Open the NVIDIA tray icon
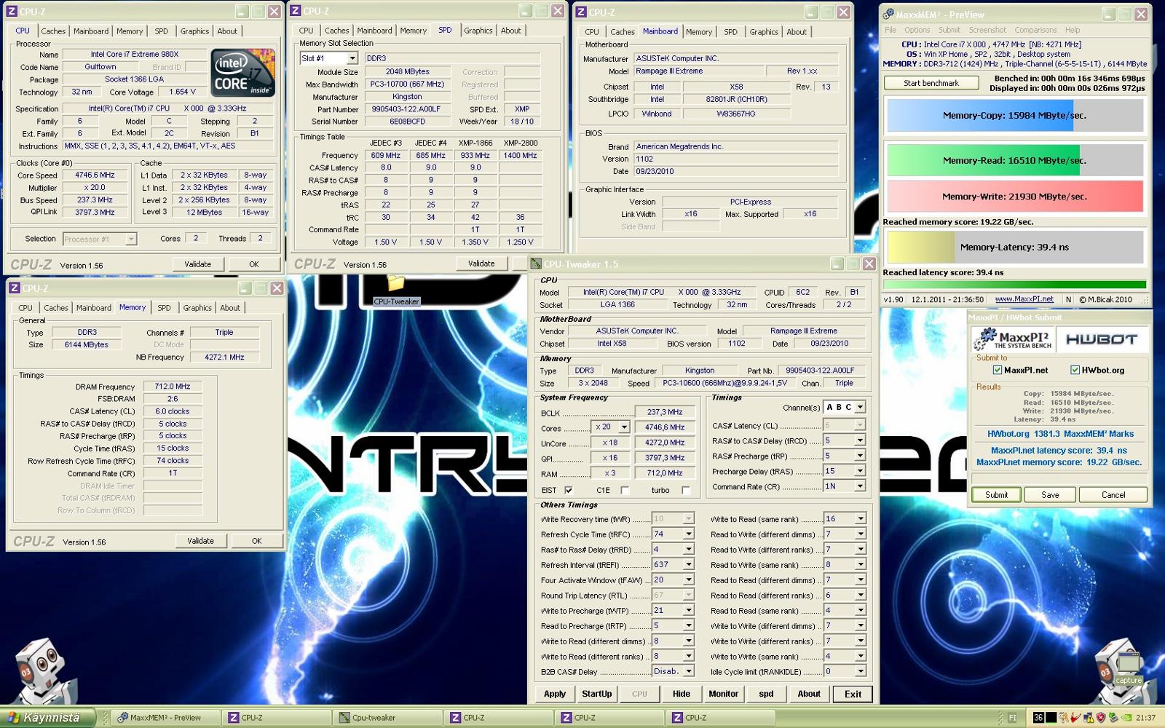The width and height of the screenshot is (1165, 728). pyautogui.click(x=1126, y=717)
